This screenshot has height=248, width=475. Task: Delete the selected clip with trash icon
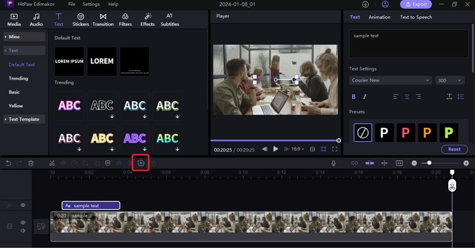31,163
